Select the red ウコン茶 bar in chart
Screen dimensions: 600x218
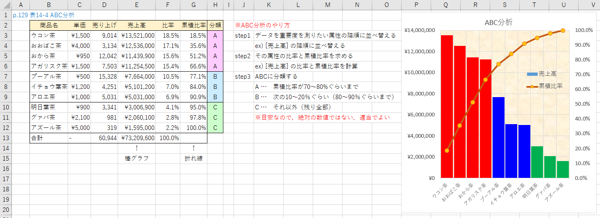447,107
